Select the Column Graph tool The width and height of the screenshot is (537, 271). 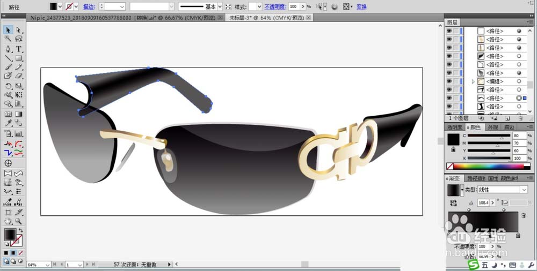point(18,133)
